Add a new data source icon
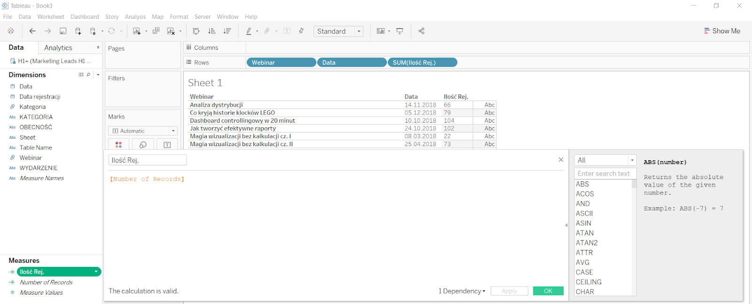This screenshot has height=304, width=752. point(78,31)
